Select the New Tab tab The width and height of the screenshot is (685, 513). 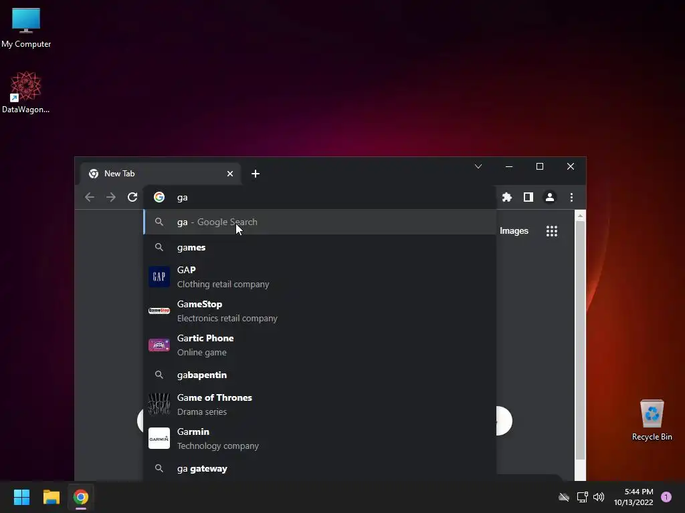pos(161,174)
